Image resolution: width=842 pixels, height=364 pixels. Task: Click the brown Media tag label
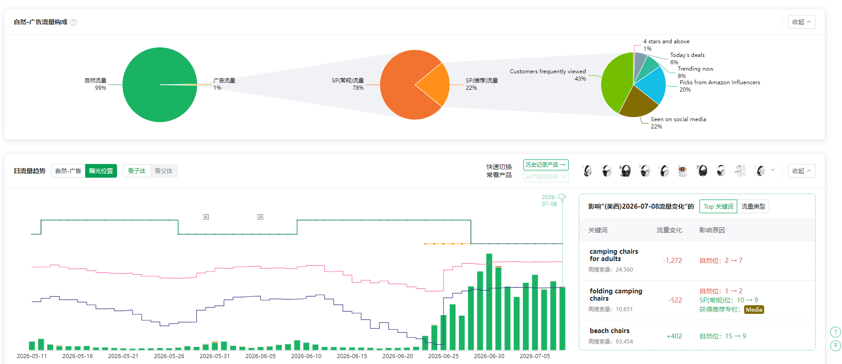click(754, 310)
